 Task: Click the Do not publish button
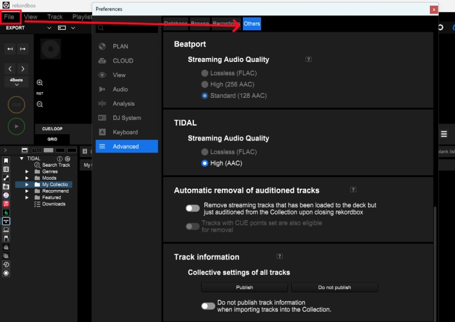(x=334, y=287)
